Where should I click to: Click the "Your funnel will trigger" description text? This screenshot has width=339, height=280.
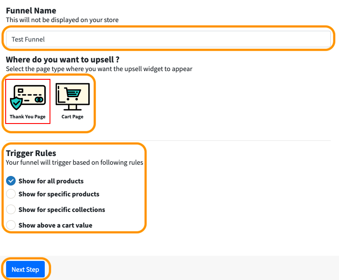[74, 163]
